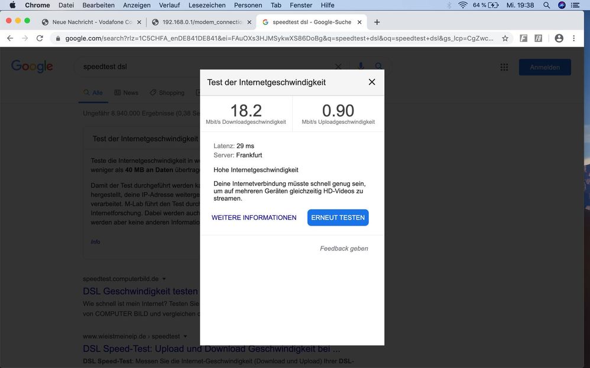The width and height of the screenshot is (590, 368).
Task: Click the Bluetooth icon in the menu bar
Action: point(449,5)
